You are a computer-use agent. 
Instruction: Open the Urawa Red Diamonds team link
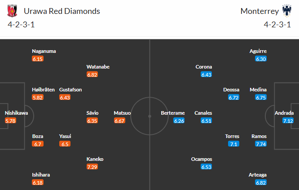click(x=62, y=11)
